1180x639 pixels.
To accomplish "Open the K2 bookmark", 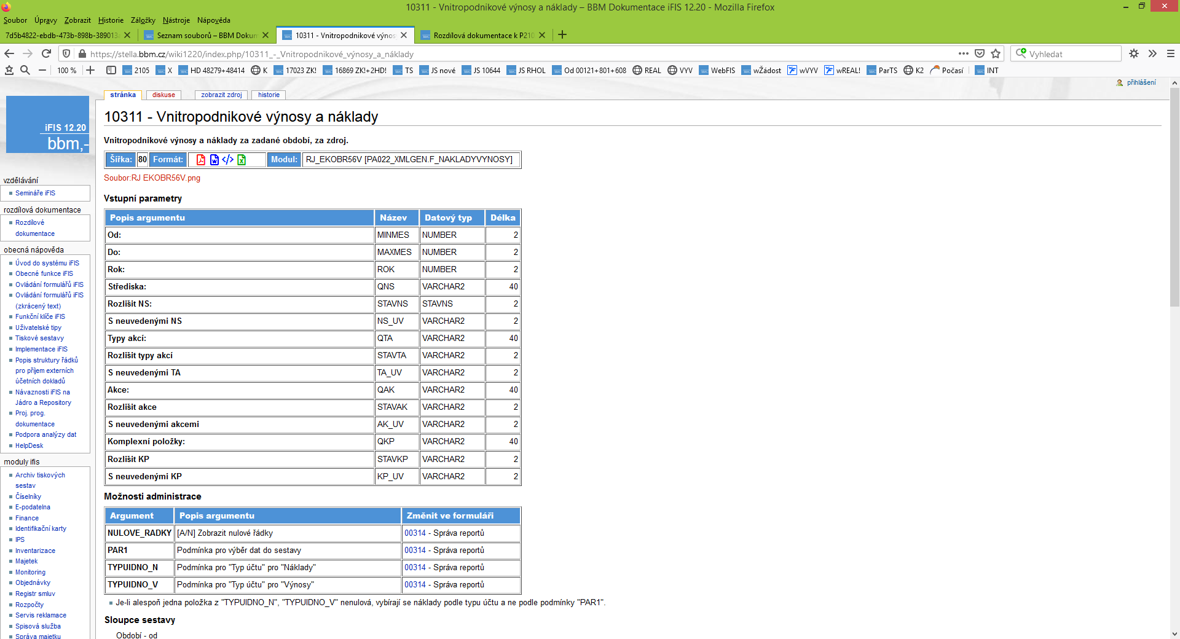I will click(914, 70).
